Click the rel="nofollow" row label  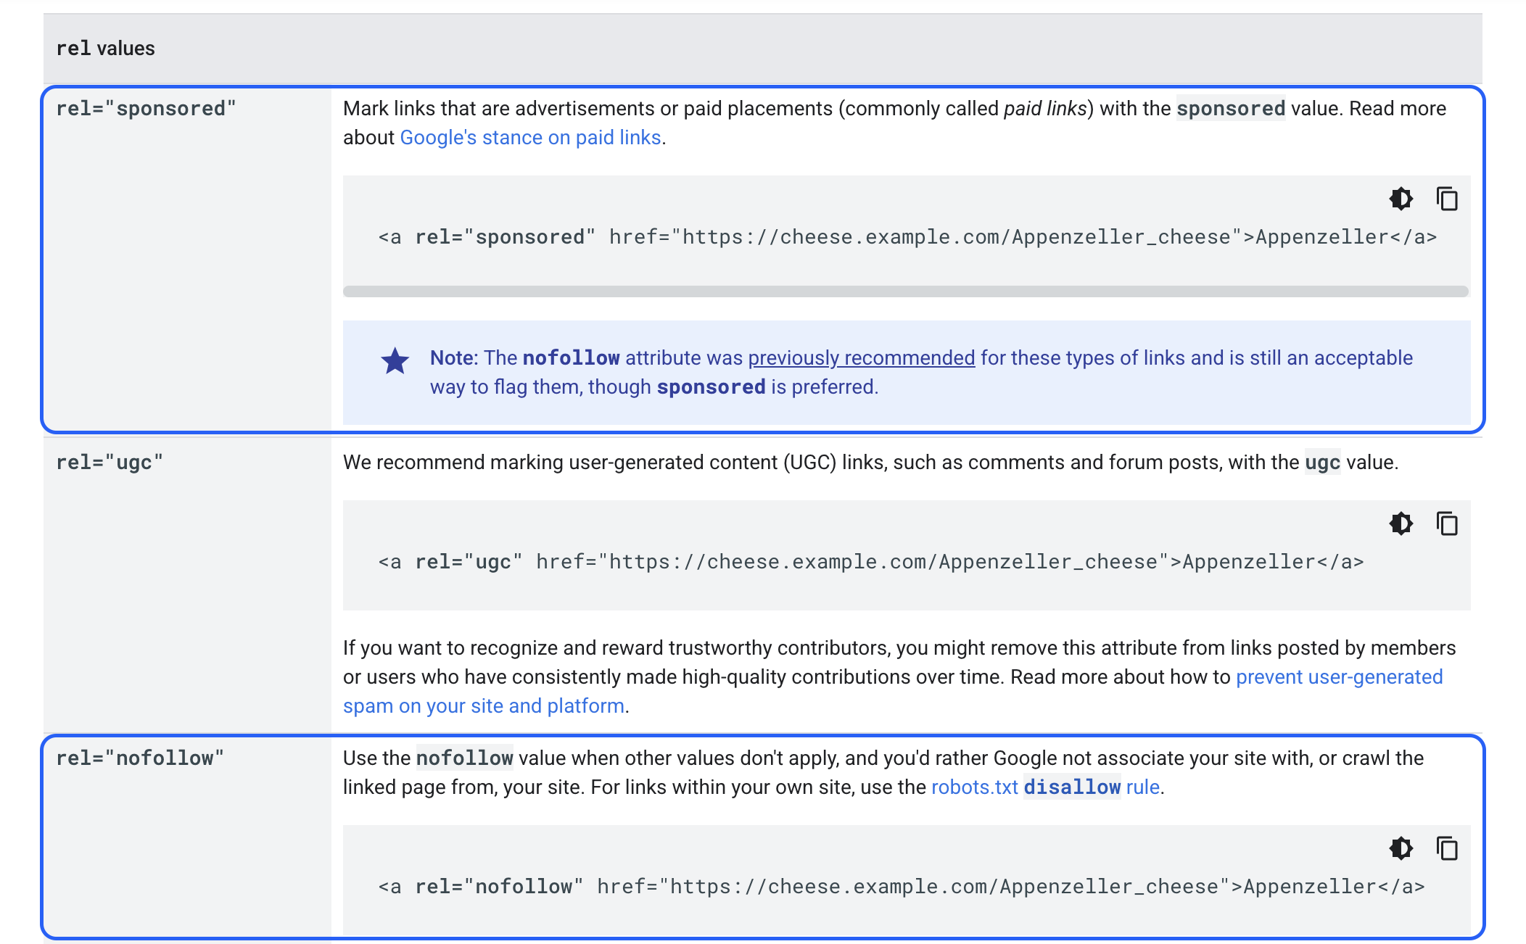(x=140, y=758)
